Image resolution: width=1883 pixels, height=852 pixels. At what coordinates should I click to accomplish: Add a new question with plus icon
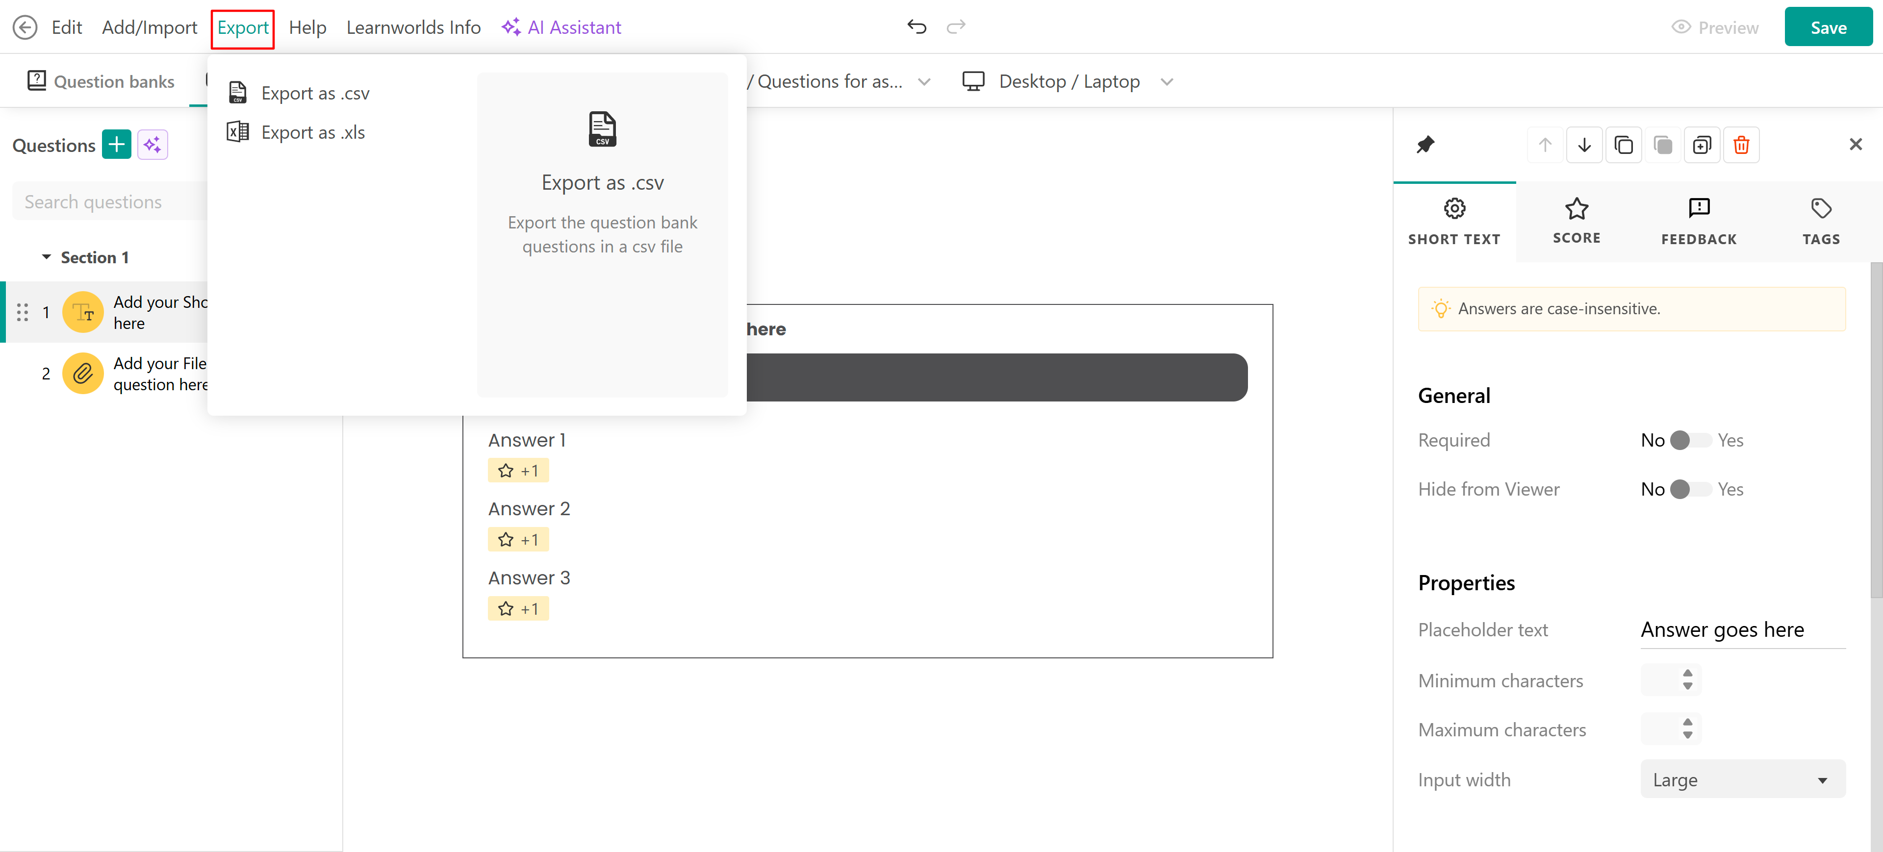(116, 145)
